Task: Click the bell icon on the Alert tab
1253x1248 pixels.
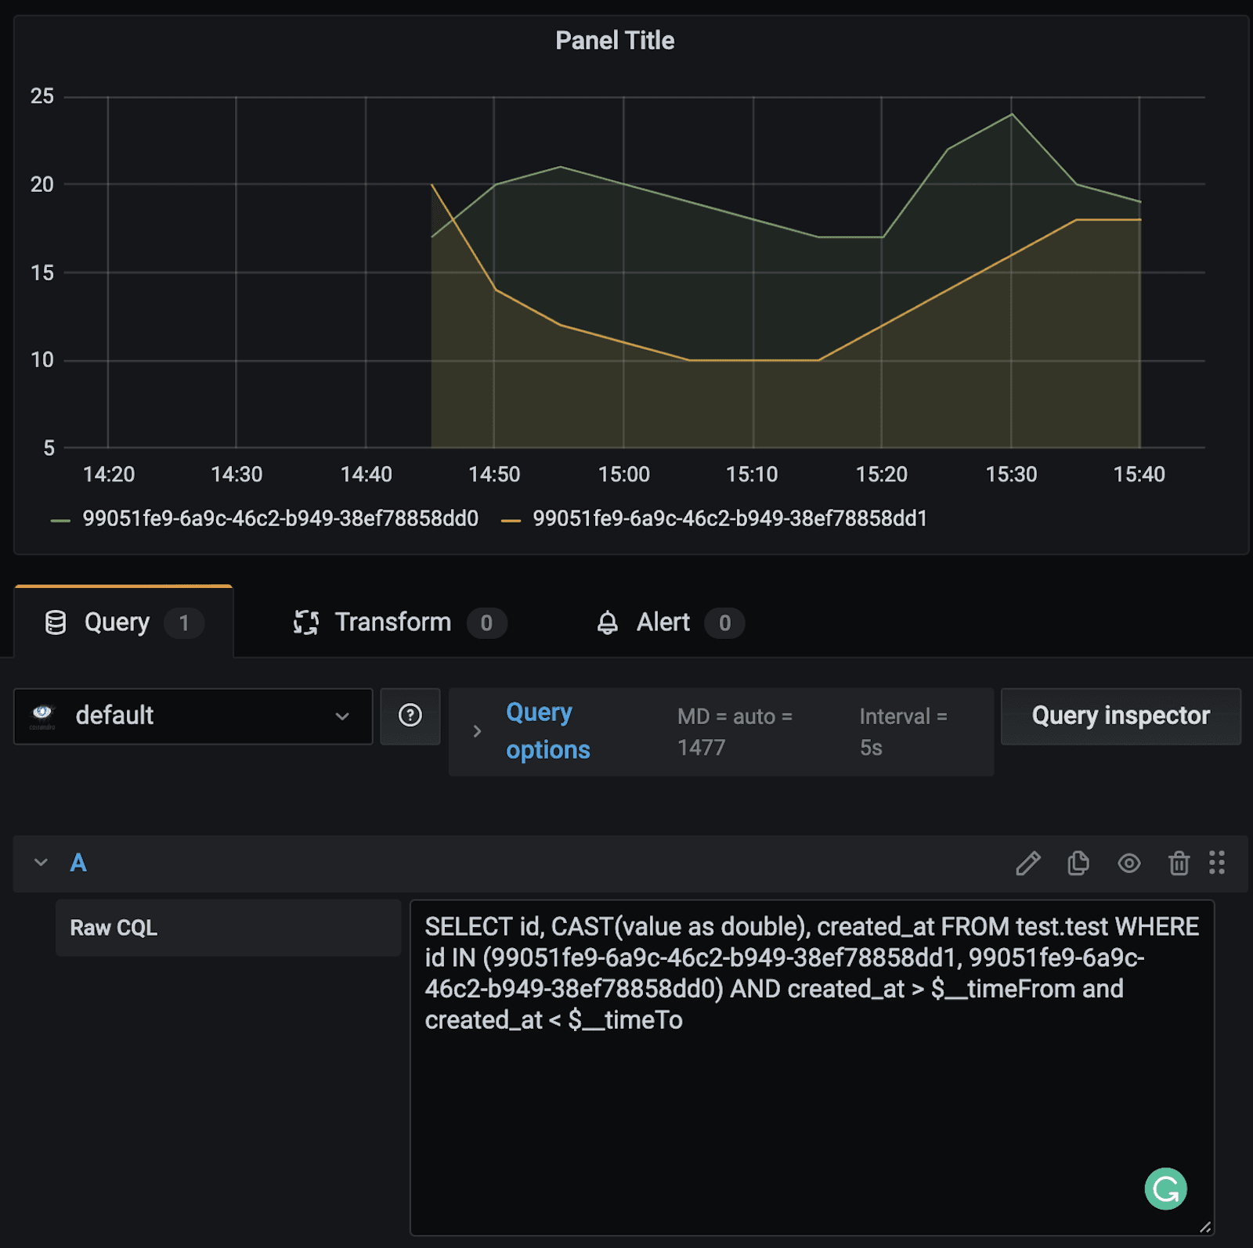Action: point(608,623)
